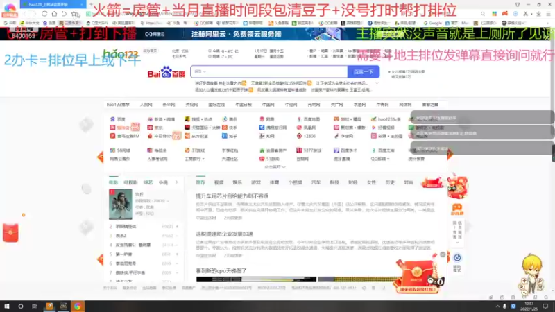Open the 沙丘 movie poster thumbnail
The width and height of the screenshot is (555, 312).
(x=120, y=204)
